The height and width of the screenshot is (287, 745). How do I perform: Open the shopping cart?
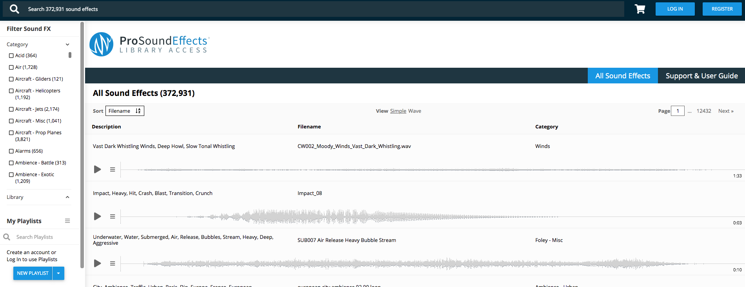point(640,9)
